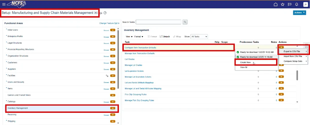Open Manage Lot Grades task link
The image size is (310, 125).
pyautogui.click(x=133, y=65)
